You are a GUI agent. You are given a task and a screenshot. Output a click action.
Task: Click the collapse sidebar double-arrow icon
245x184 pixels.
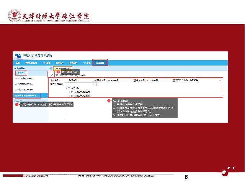click(x=51, y=68)
